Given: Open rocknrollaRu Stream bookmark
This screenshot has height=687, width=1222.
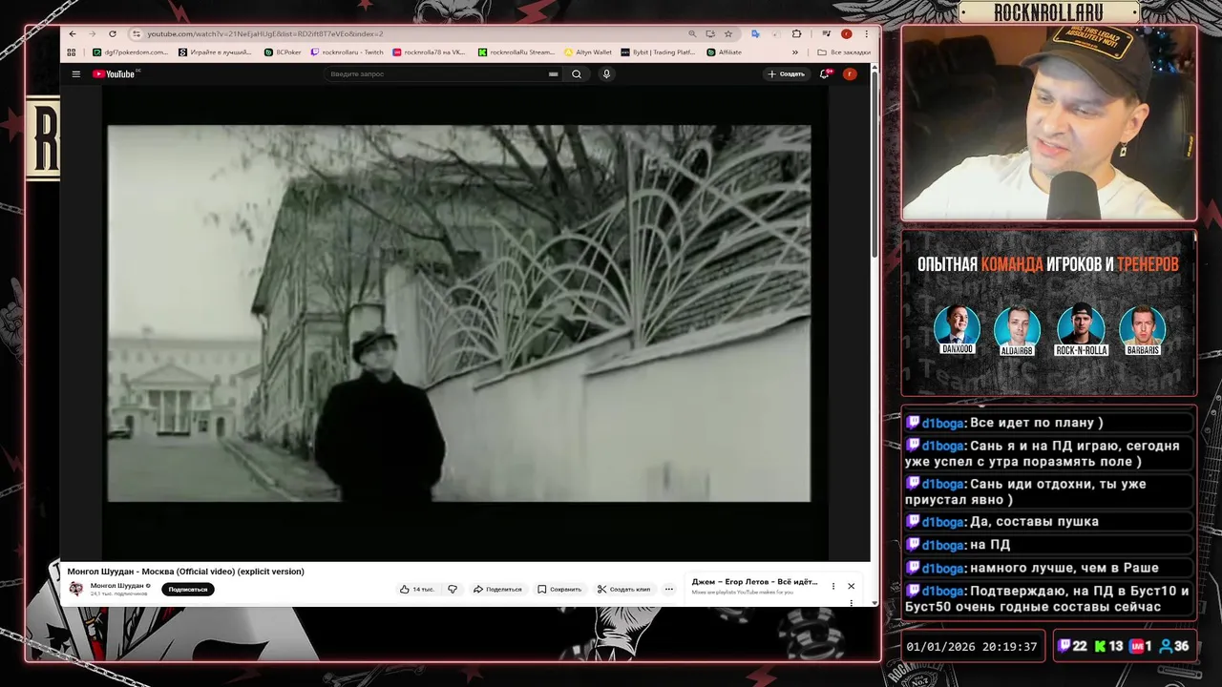Looking at the screenshot, I should 516,52.
